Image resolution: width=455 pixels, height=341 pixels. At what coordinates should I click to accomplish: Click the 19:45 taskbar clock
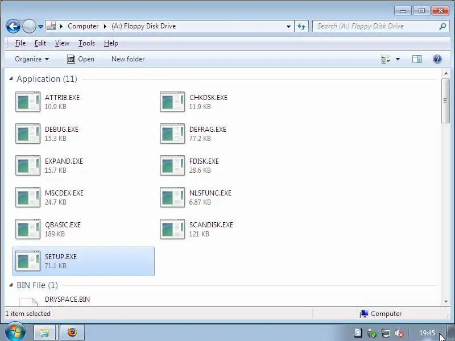point(427,333)
